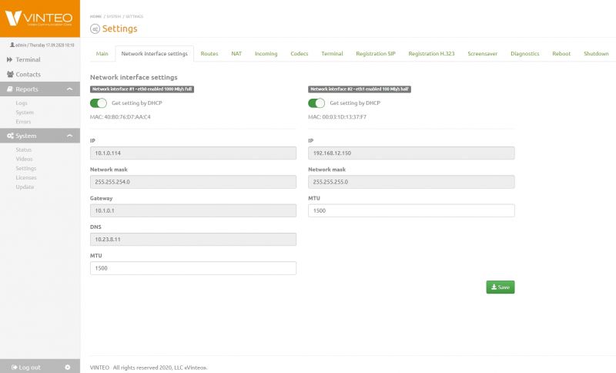Click the Contacts people icon
This screenshot has height=373, width=616.
[x=10, y=74]
